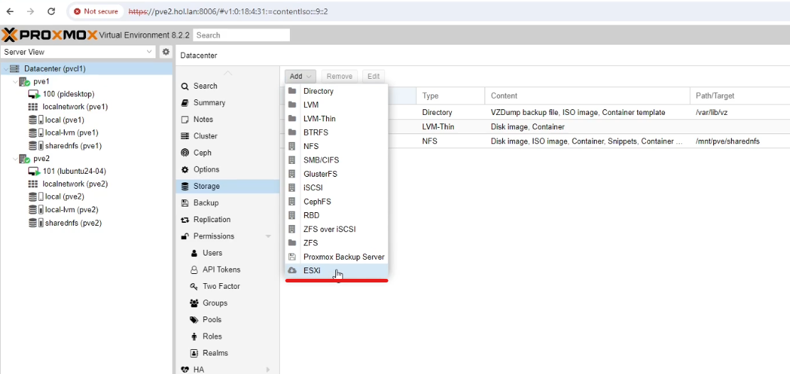The height and width of the screenshot is (374, 790).
Task: Sort by the Type column header
Action: point(450,96)
